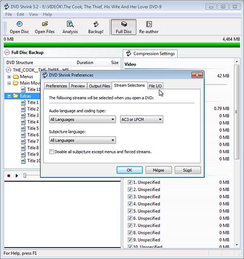Viewport: 244px width, 259px height.
Task: Confirm preferences with OK
Action: (x=130, y=170)
